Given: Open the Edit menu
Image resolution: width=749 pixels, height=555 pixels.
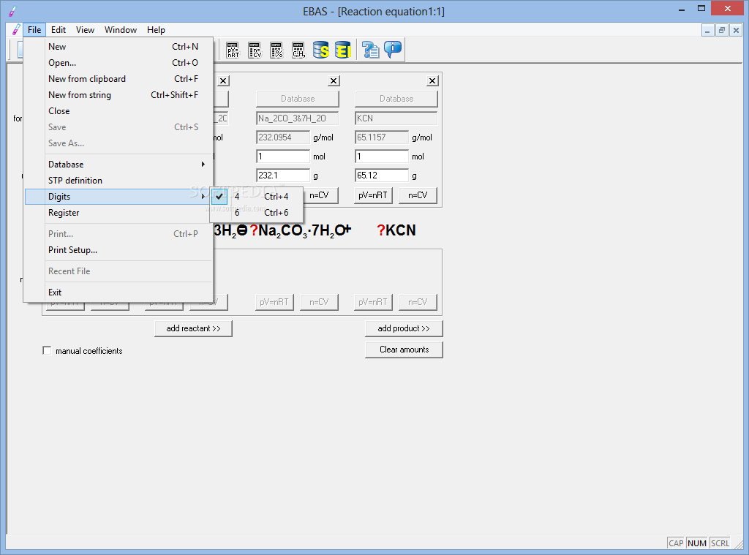Looking at the screenshot, I should (59, 29).
